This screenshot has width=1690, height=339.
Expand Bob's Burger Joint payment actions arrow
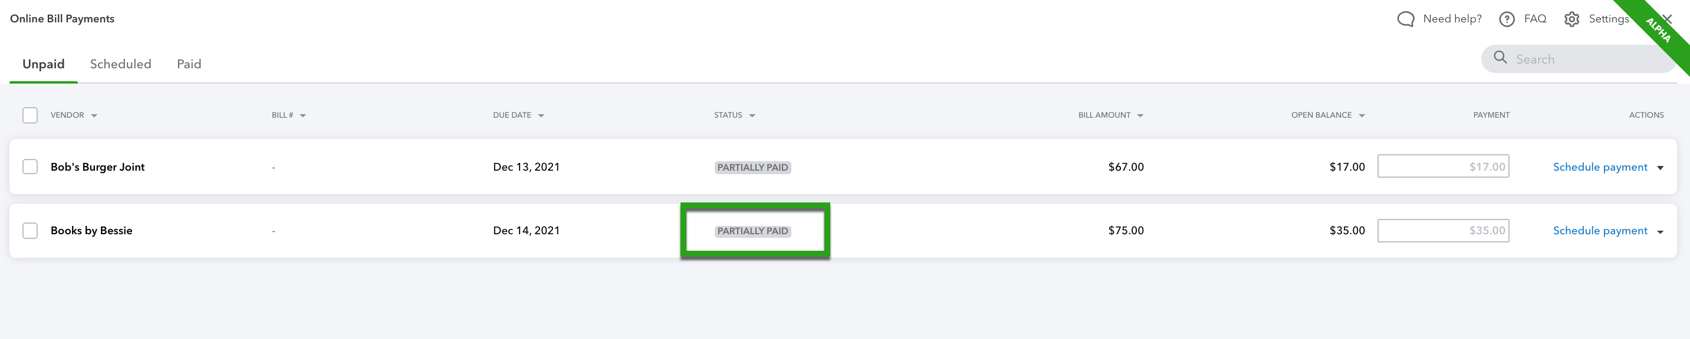point(1661,168)
